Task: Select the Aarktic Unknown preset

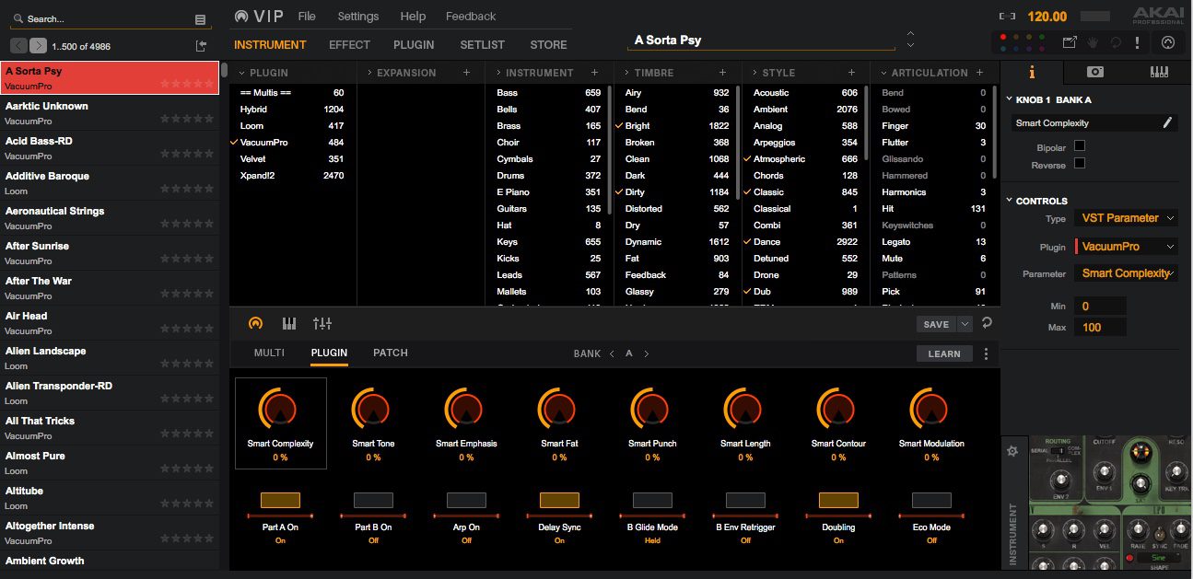Action: [x=111, y=113]
